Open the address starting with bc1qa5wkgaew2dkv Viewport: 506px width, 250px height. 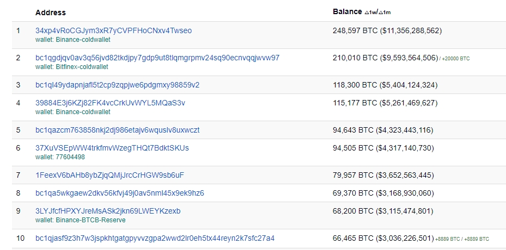click(x=120, y=193)
